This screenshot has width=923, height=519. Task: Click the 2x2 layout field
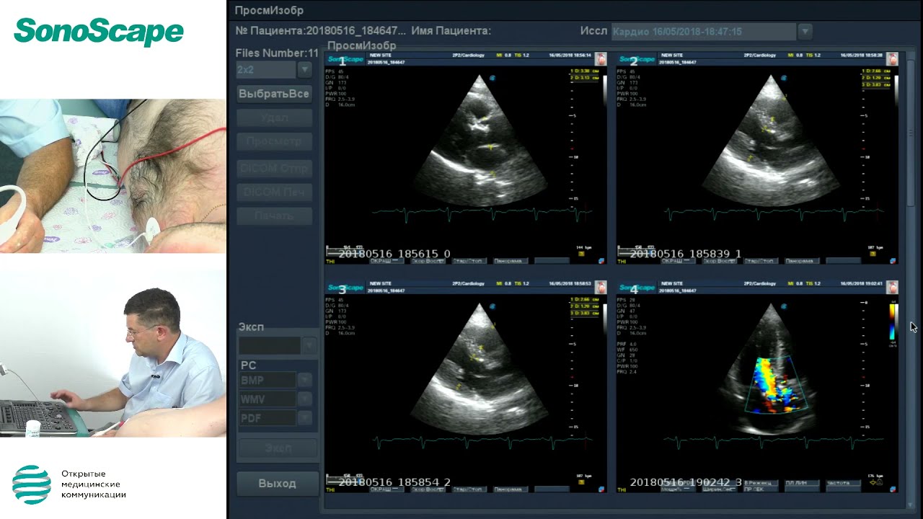[266, 70]
